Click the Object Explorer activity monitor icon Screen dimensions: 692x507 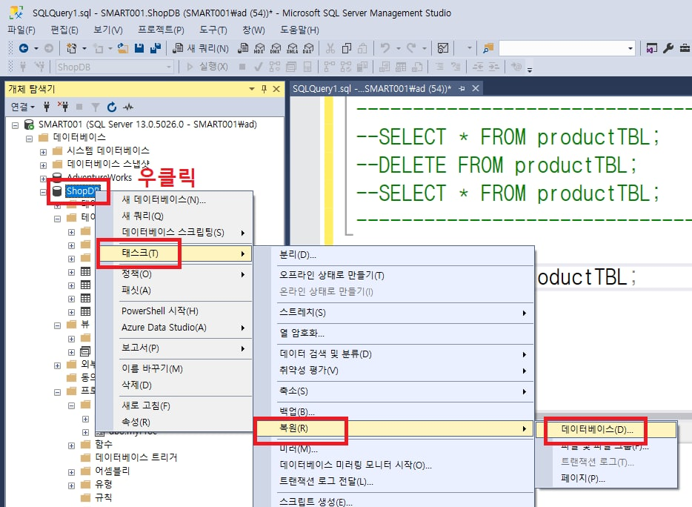point(128,107)
